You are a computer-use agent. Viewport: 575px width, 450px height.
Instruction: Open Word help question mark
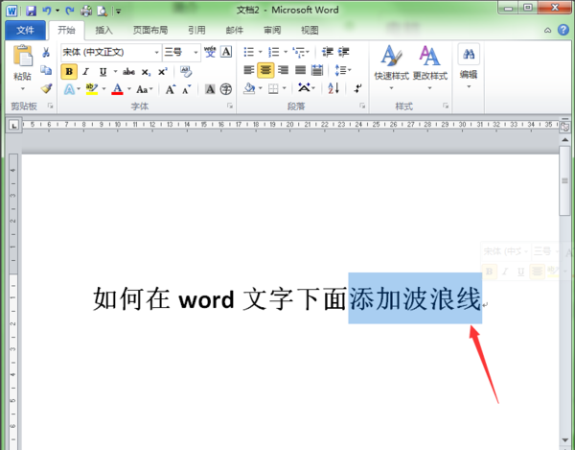[563, 30]
